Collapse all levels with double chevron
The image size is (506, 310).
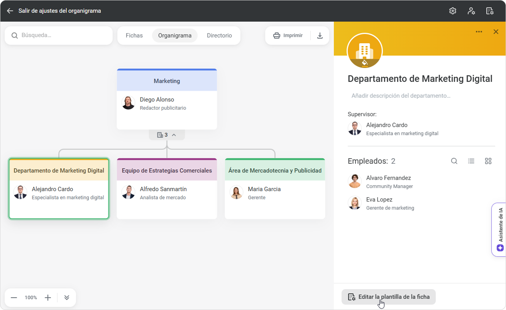pos(67,298)
